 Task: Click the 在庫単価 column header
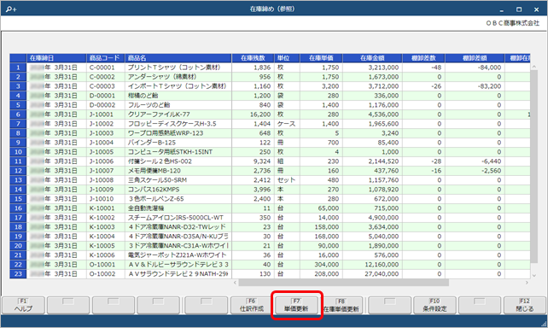coord(321,58)
